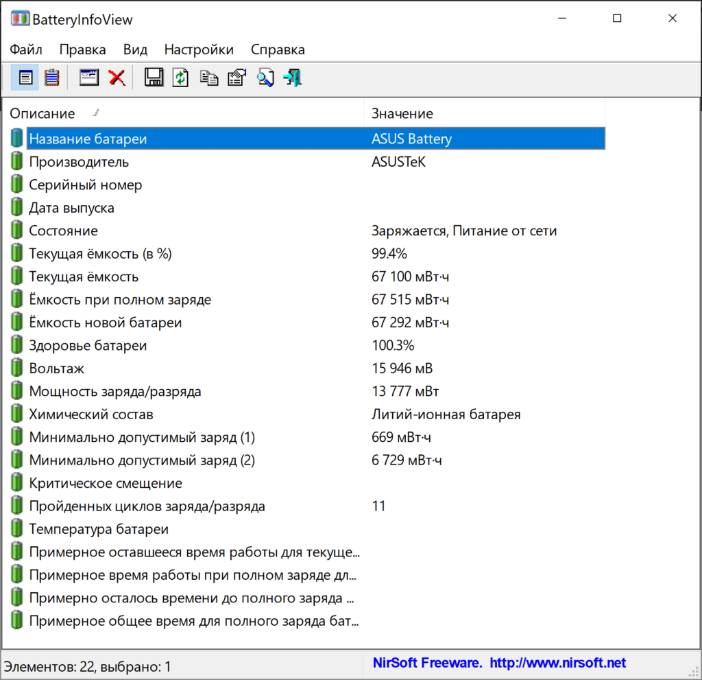Click the battery icon beside Серийный номер
Image resolution: width=702 pixels, height=680 pixels.
(16, 184)
